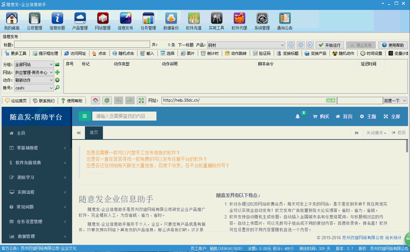The width and height of the screenshot is (410, 252).
Task: Open the 账号 dropdown showing ceshi
Action: 34,88
